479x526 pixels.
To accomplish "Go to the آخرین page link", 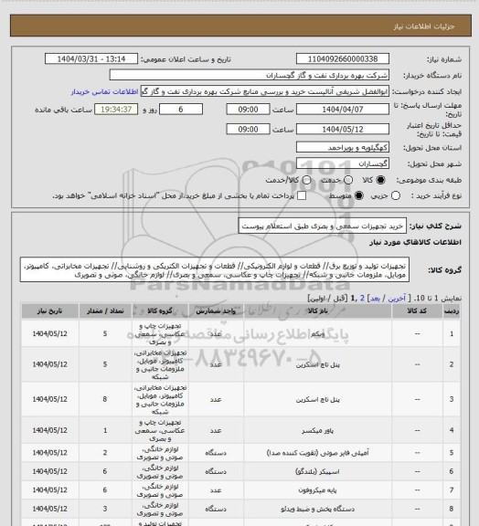I will coord(397,298).
